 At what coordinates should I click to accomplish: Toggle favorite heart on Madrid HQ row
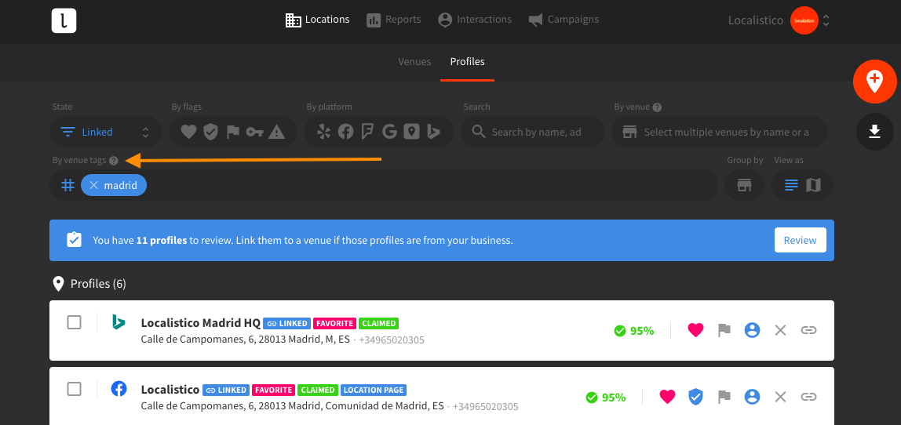click(x=696, y=330)
